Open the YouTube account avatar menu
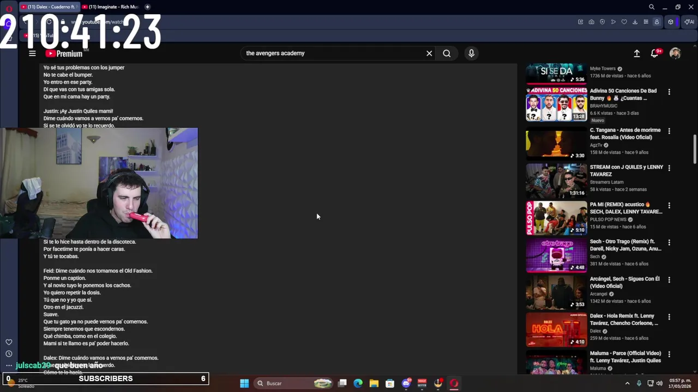The image size is (698, 392). 675,53
